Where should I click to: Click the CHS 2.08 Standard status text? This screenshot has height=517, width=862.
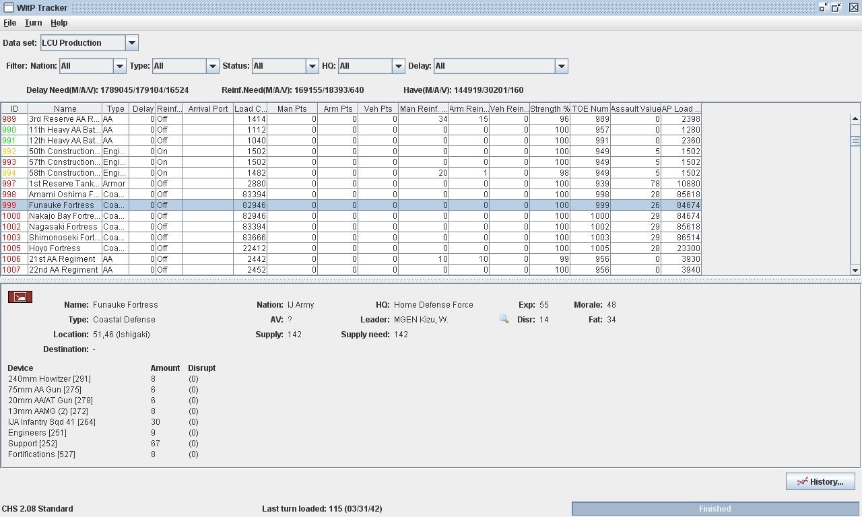37,509
